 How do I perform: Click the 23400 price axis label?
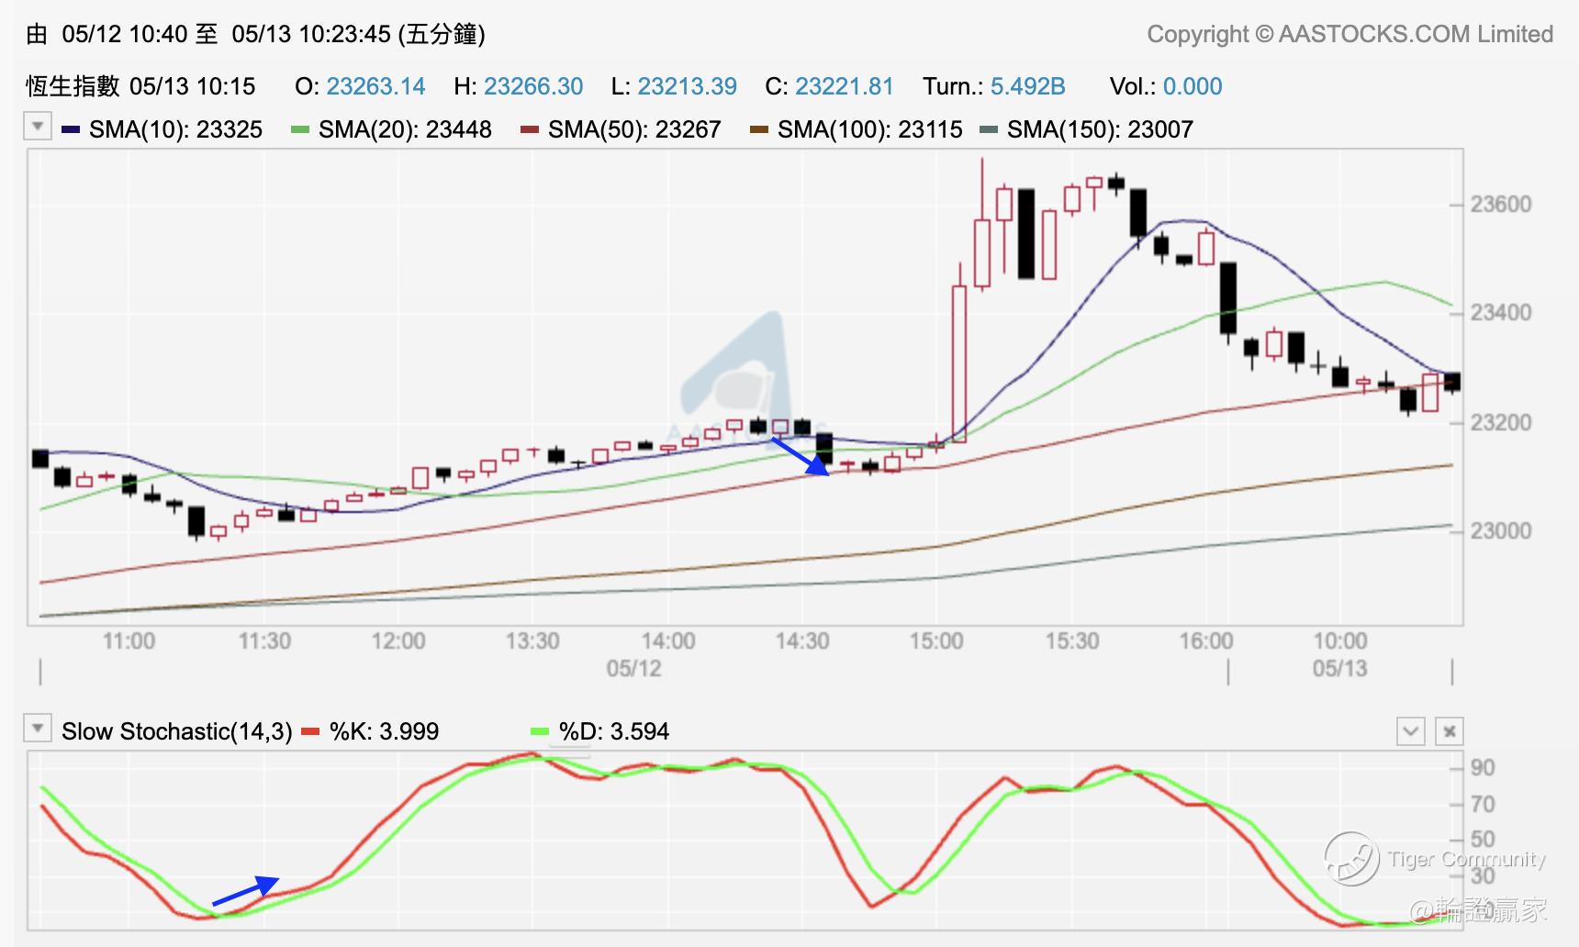tap(1501, 313)
